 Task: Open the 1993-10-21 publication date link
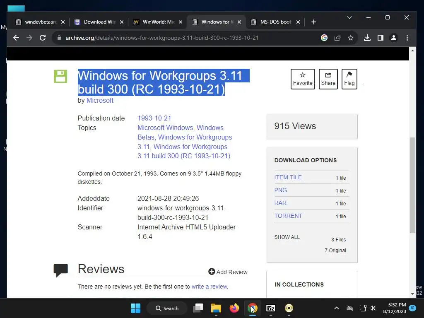[154, 118]
